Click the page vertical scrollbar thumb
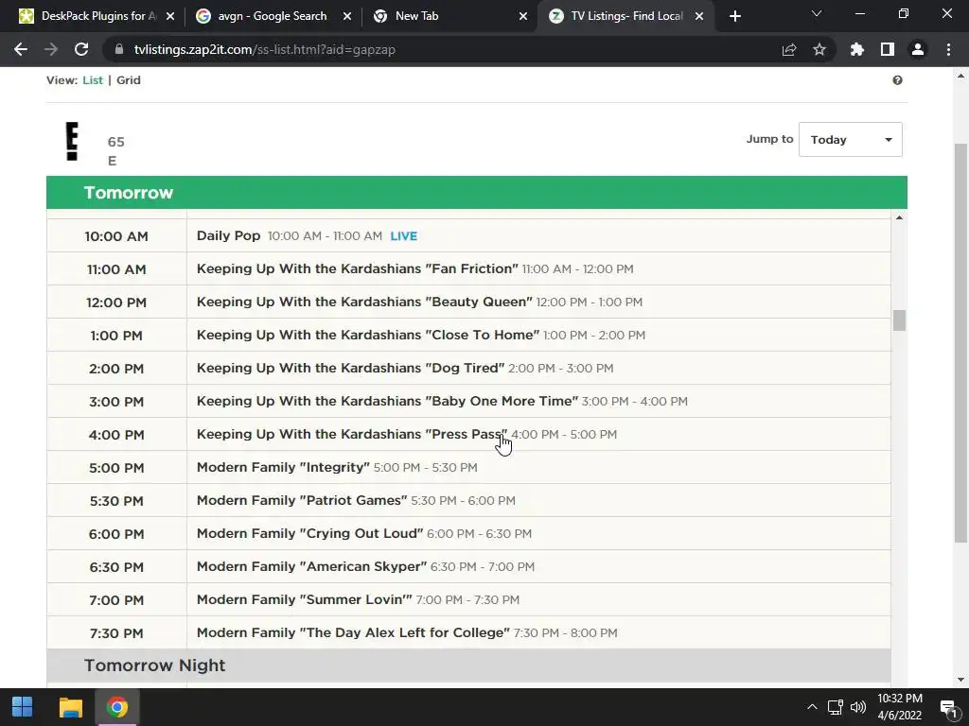The width and height of the screenshot is (969, 726). click(x=960, y=342)
